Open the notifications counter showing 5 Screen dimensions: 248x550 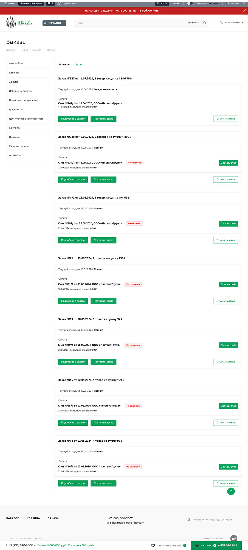point(50,3)
